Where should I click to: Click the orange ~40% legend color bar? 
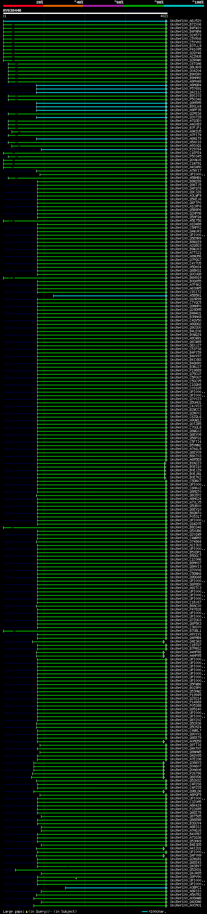[63, 6]
